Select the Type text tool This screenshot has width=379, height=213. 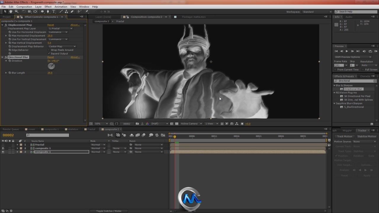pyautogui.click(x=54, y=12)
